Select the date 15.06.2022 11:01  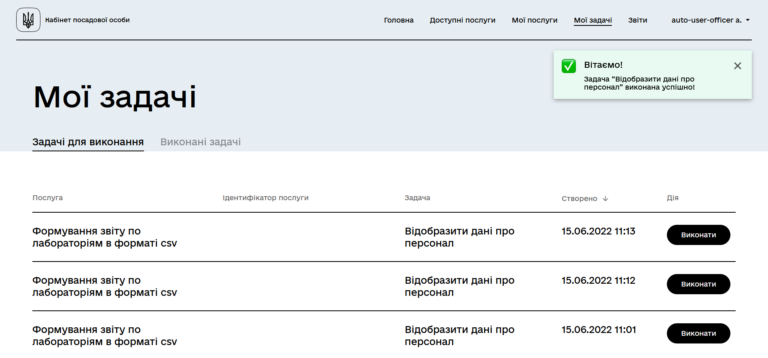[599, 330]
